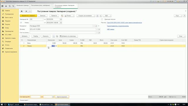Open Главное section in sidebar

pyautogui.click(x=7, y=11)
